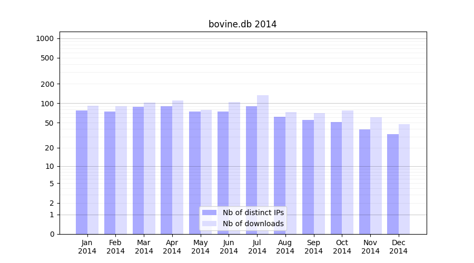
Task: Select the Nb of downloads legend text
Action: point(253,224)
